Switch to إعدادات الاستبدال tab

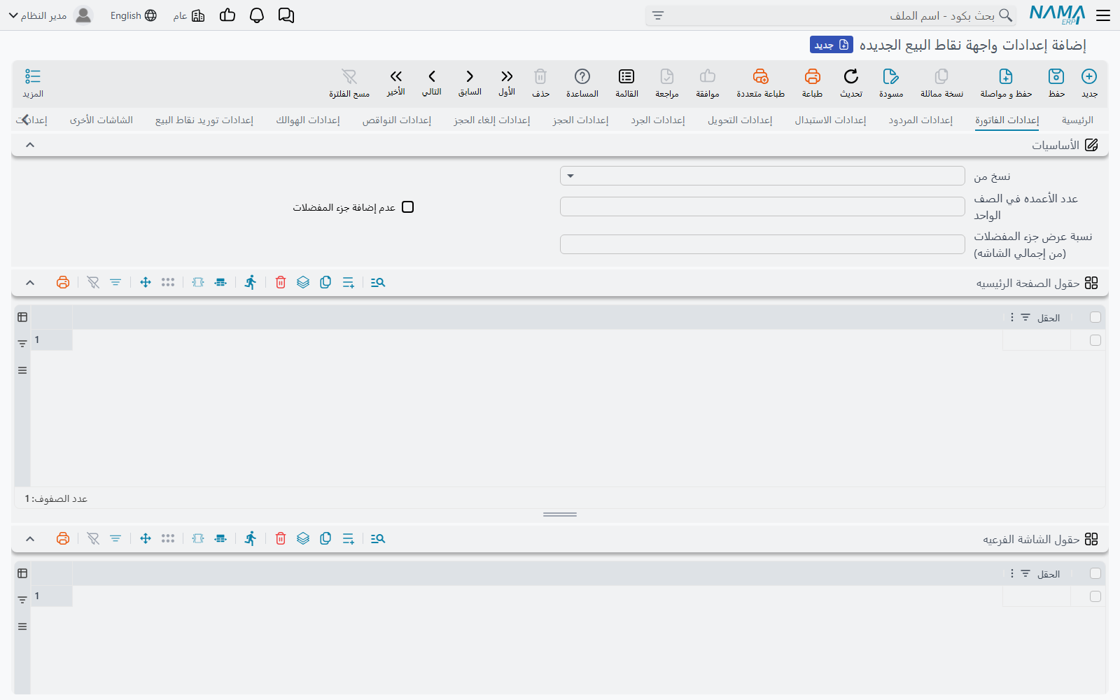coord(830,120)
